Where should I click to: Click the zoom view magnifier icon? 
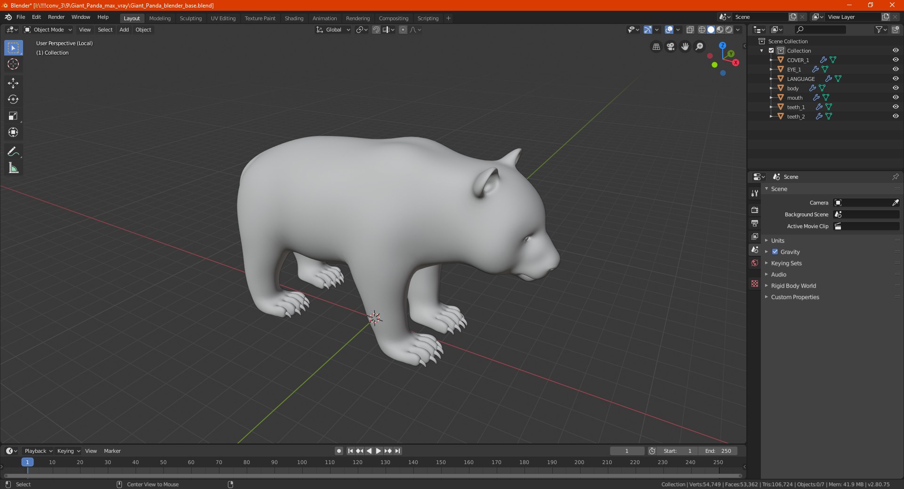point(700,47)
